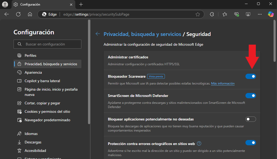
Task: Open Idiomas settings section
Action: click(47, 134)
